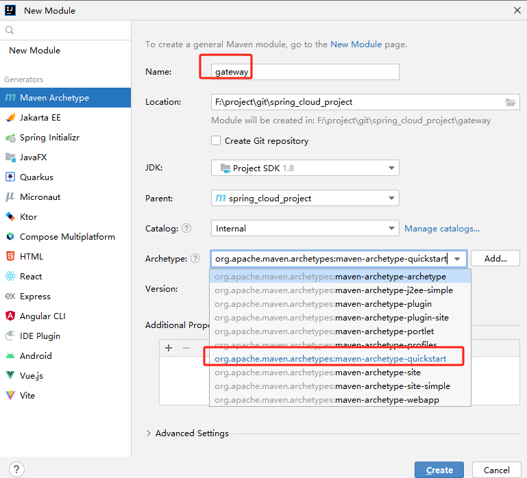Choose maven-archetype-plugin-site option
This screenshot has width=527, height=478.
[340, 318]
